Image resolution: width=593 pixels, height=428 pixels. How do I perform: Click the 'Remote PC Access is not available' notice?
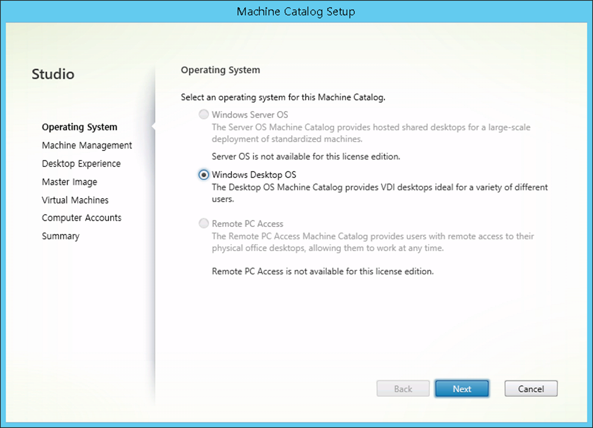[x=323, y=272]
